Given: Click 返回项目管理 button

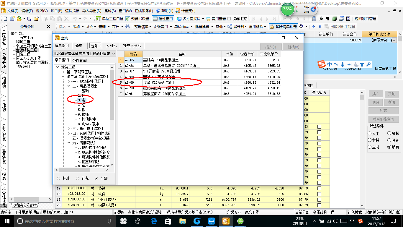Looking at the screenshot, I should pos(365,19).
